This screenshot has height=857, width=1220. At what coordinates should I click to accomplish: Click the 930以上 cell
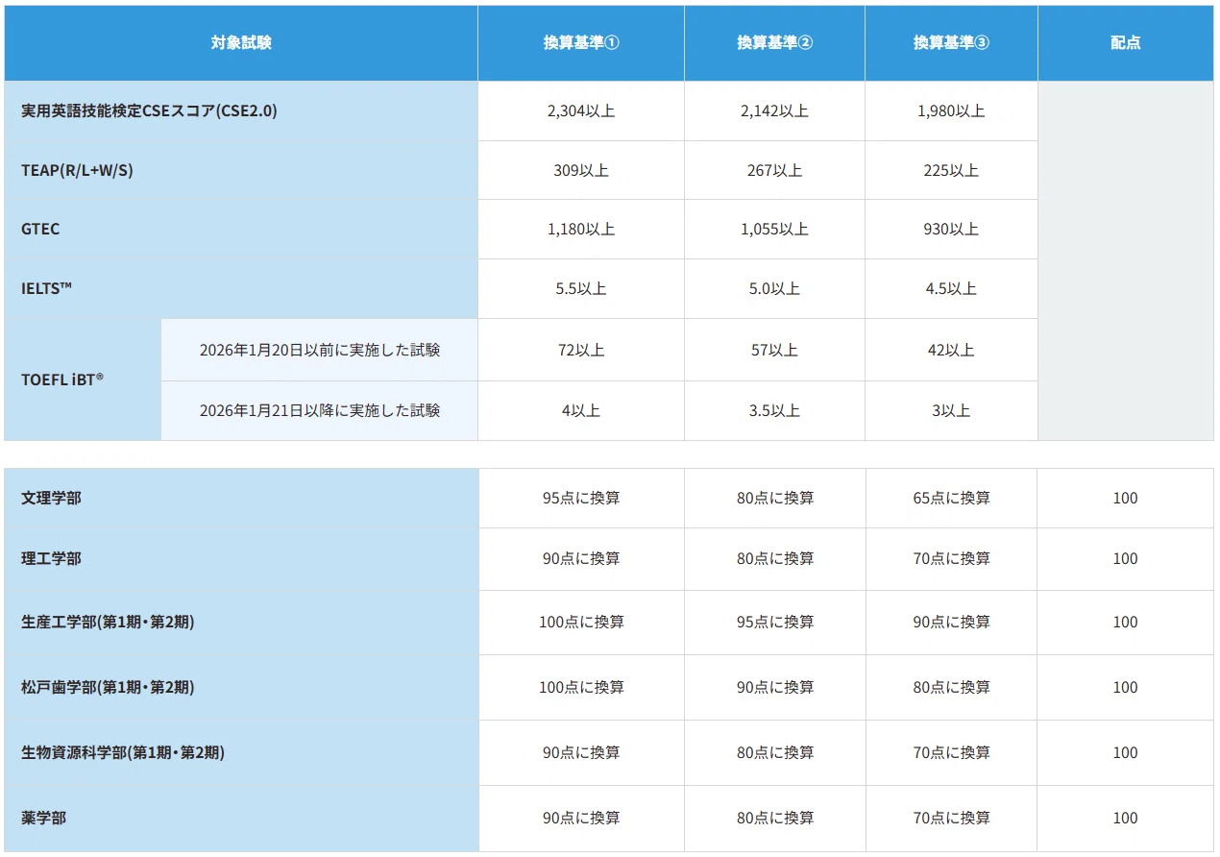(951, 229)
